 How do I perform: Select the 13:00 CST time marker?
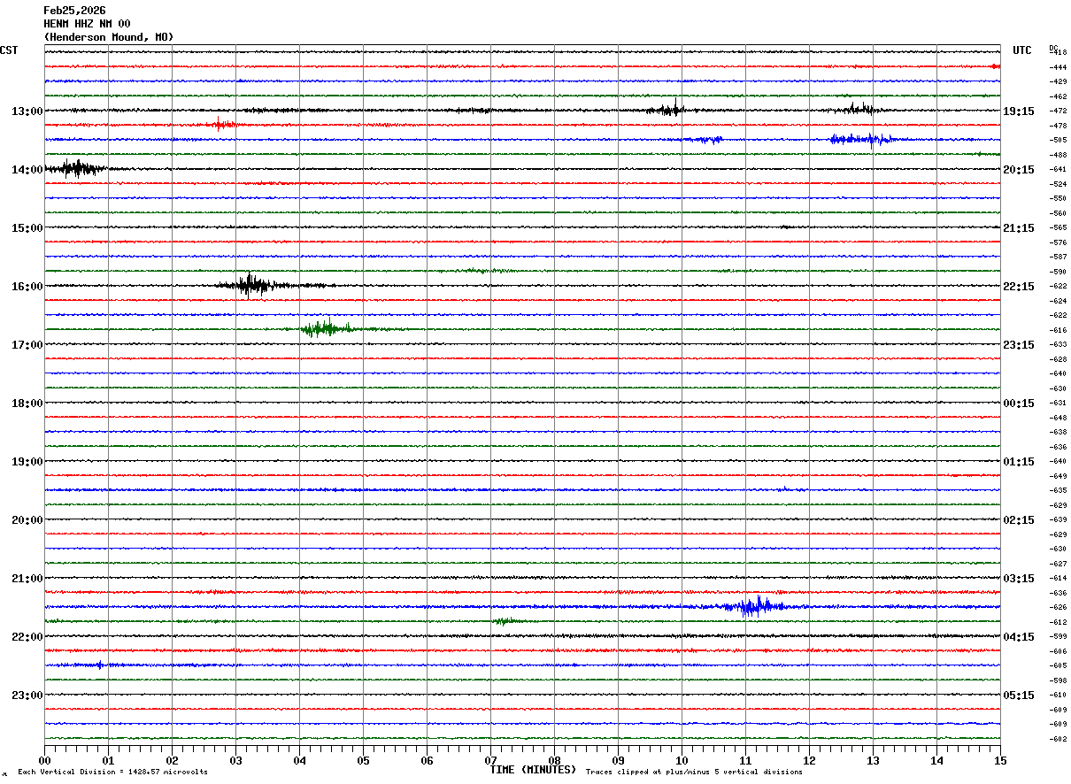pyautogui.click(x=27, y=111)
